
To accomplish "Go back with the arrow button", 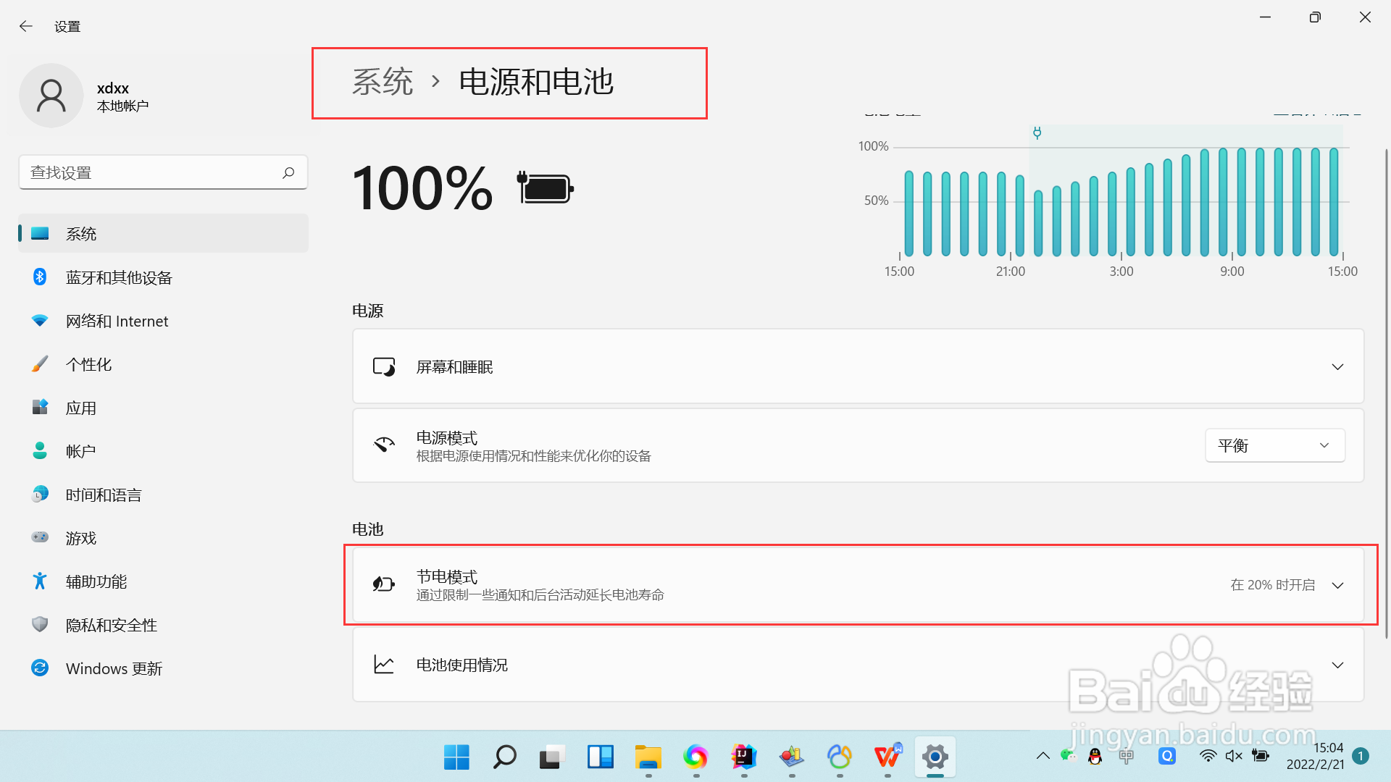I will [x=26, y=26].
